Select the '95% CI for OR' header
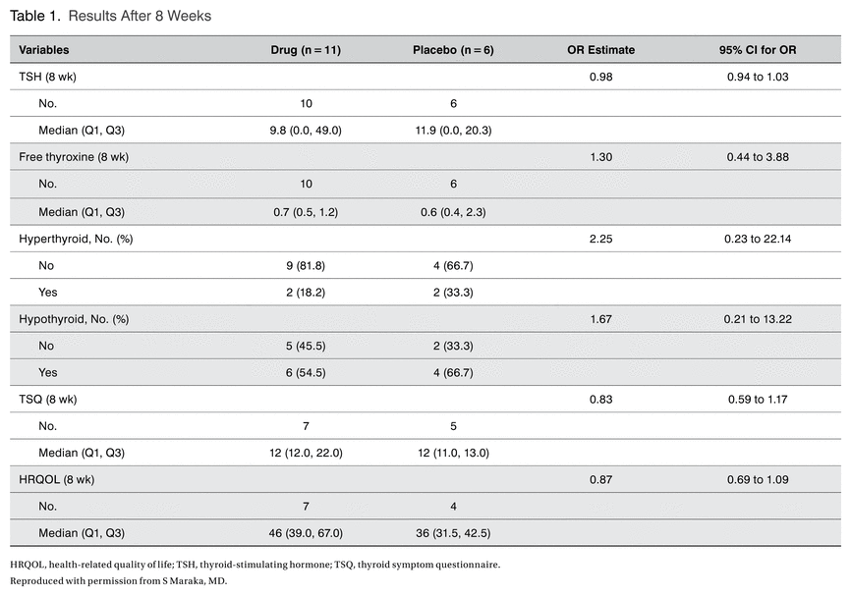This screenshot has height=596, width=851. coord(758,50)
